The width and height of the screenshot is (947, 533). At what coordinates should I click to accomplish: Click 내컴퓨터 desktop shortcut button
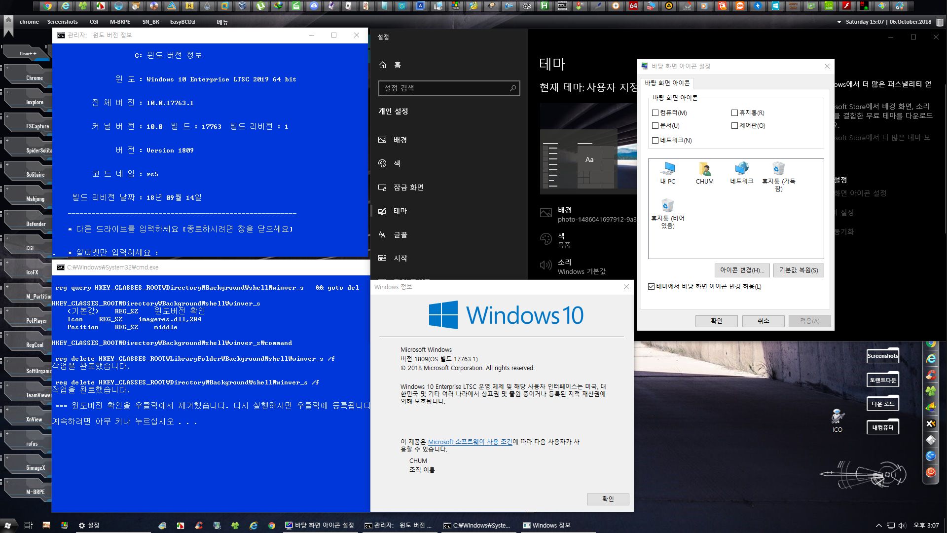tap(882, 428)
